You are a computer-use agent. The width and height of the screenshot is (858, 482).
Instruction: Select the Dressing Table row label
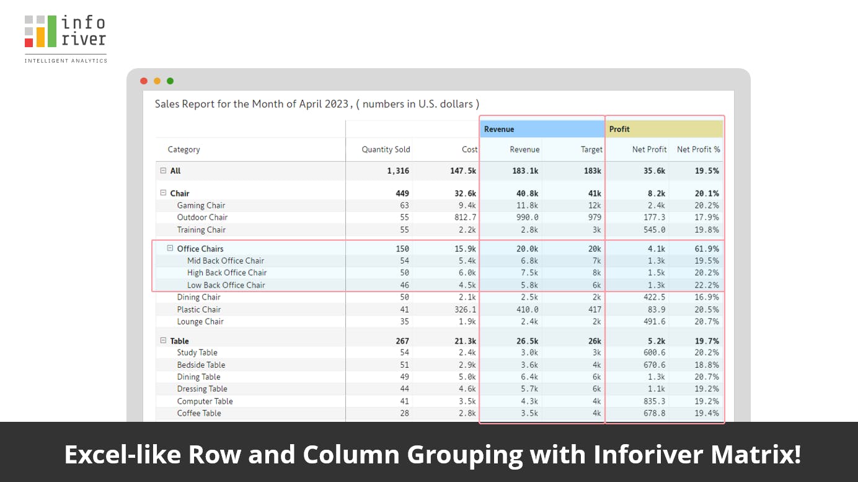[x=202, y=389]
